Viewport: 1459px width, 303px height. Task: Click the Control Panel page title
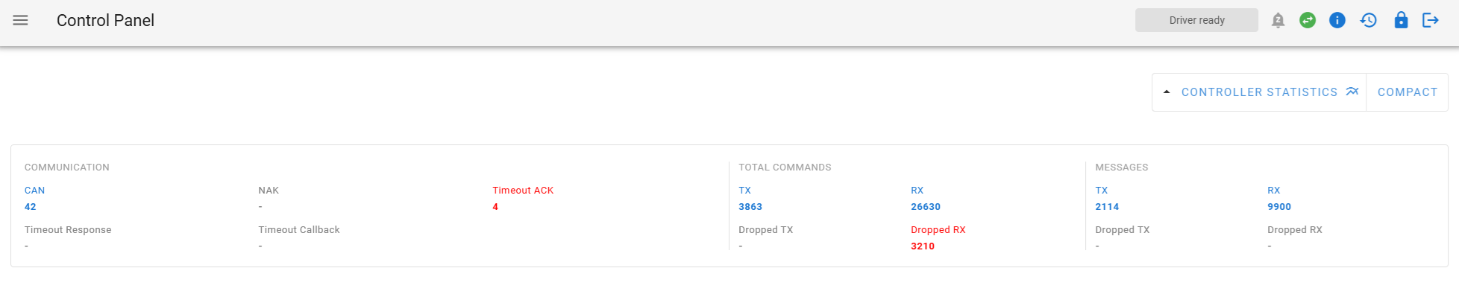pyautogui.click(x=105, y=20)
